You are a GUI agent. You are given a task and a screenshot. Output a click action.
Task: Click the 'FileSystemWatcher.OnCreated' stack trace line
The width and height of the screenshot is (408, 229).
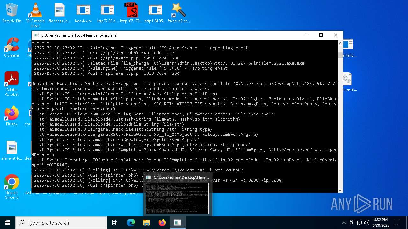coord(119,140)
